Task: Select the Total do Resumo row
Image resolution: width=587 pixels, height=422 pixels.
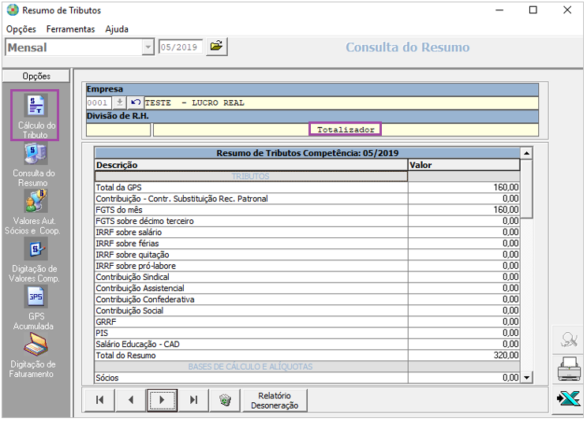Action: coord(307,356)
